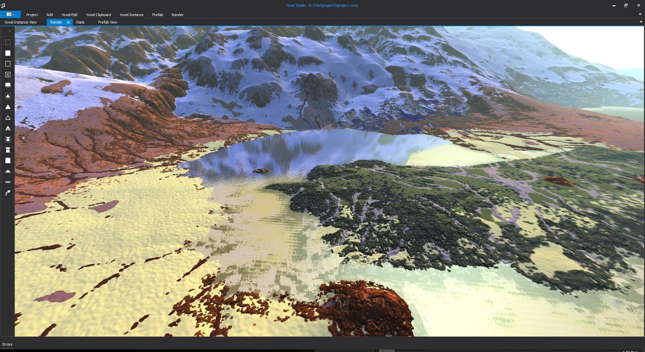The height and width of the screenshot is (352, 645).
Task: Expand the left tool strip arrow
Action: click(x=10, y=31)
